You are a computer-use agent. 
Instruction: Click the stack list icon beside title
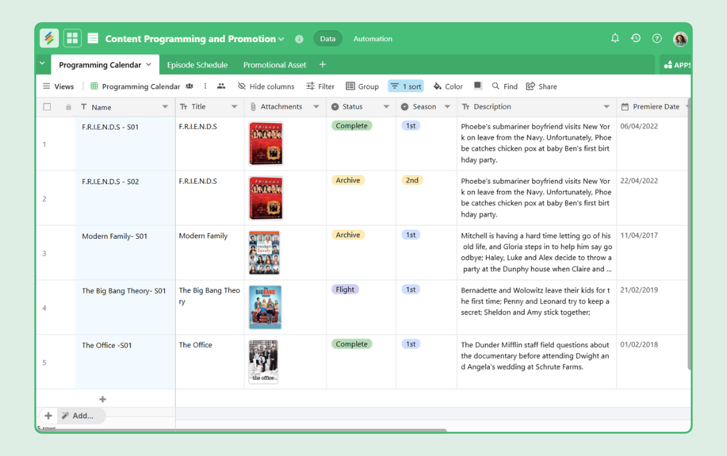pyautogui.click(x=93, y=39)
